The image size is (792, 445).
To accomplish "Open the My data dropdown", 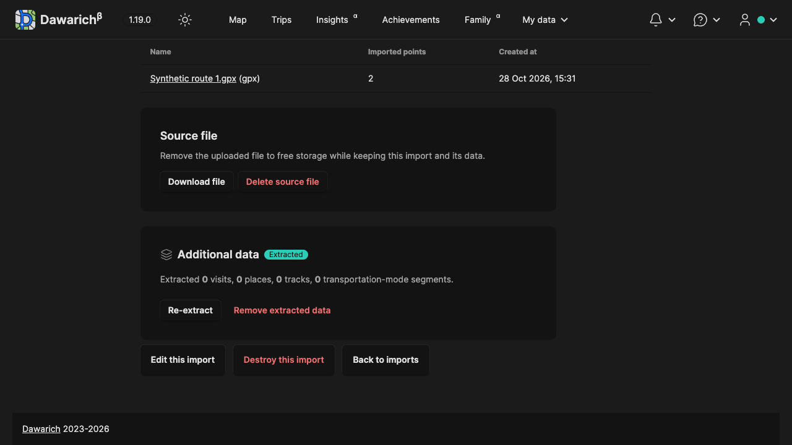I will 545,20.
